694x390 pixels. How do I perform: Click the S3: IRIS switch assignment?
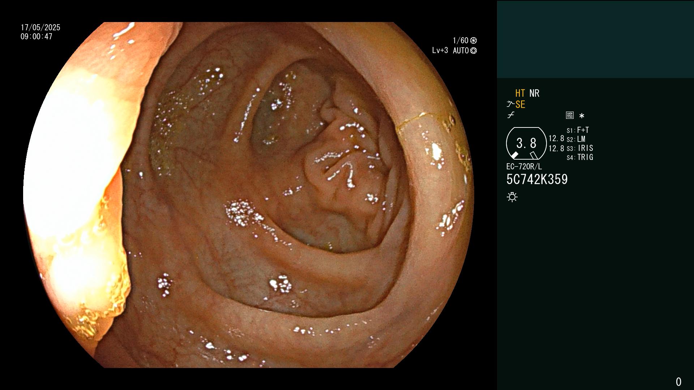click(x=580, y=148)
